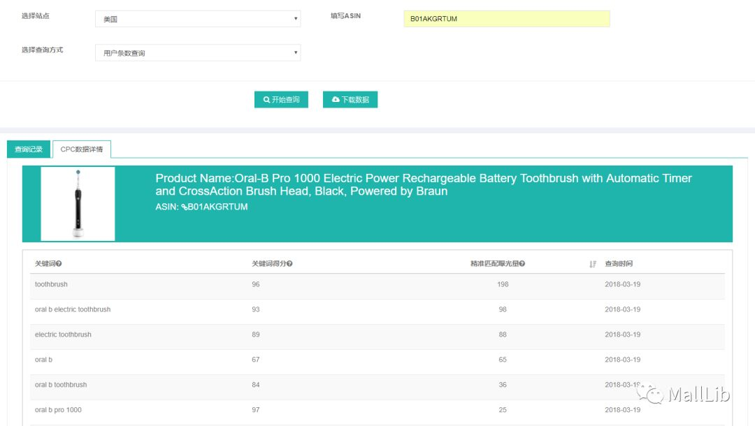Click help icon next to 关键词得分 header

point(289,263)
